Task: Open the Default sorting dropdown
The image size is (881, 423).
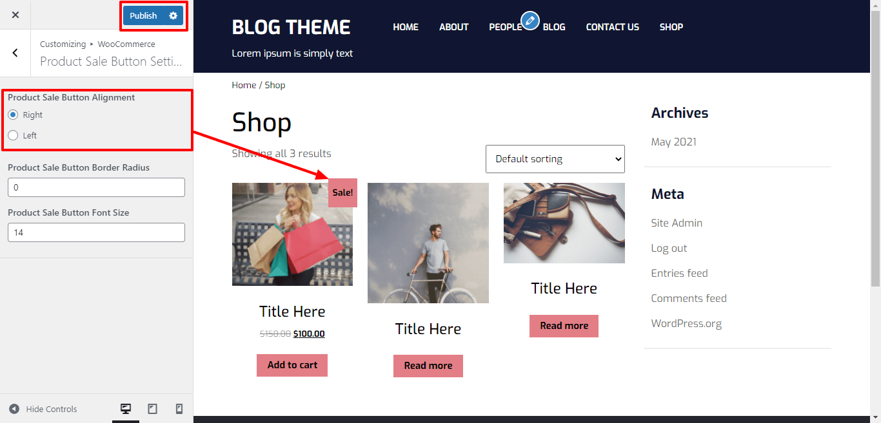Action: click(x=555, y=159)
